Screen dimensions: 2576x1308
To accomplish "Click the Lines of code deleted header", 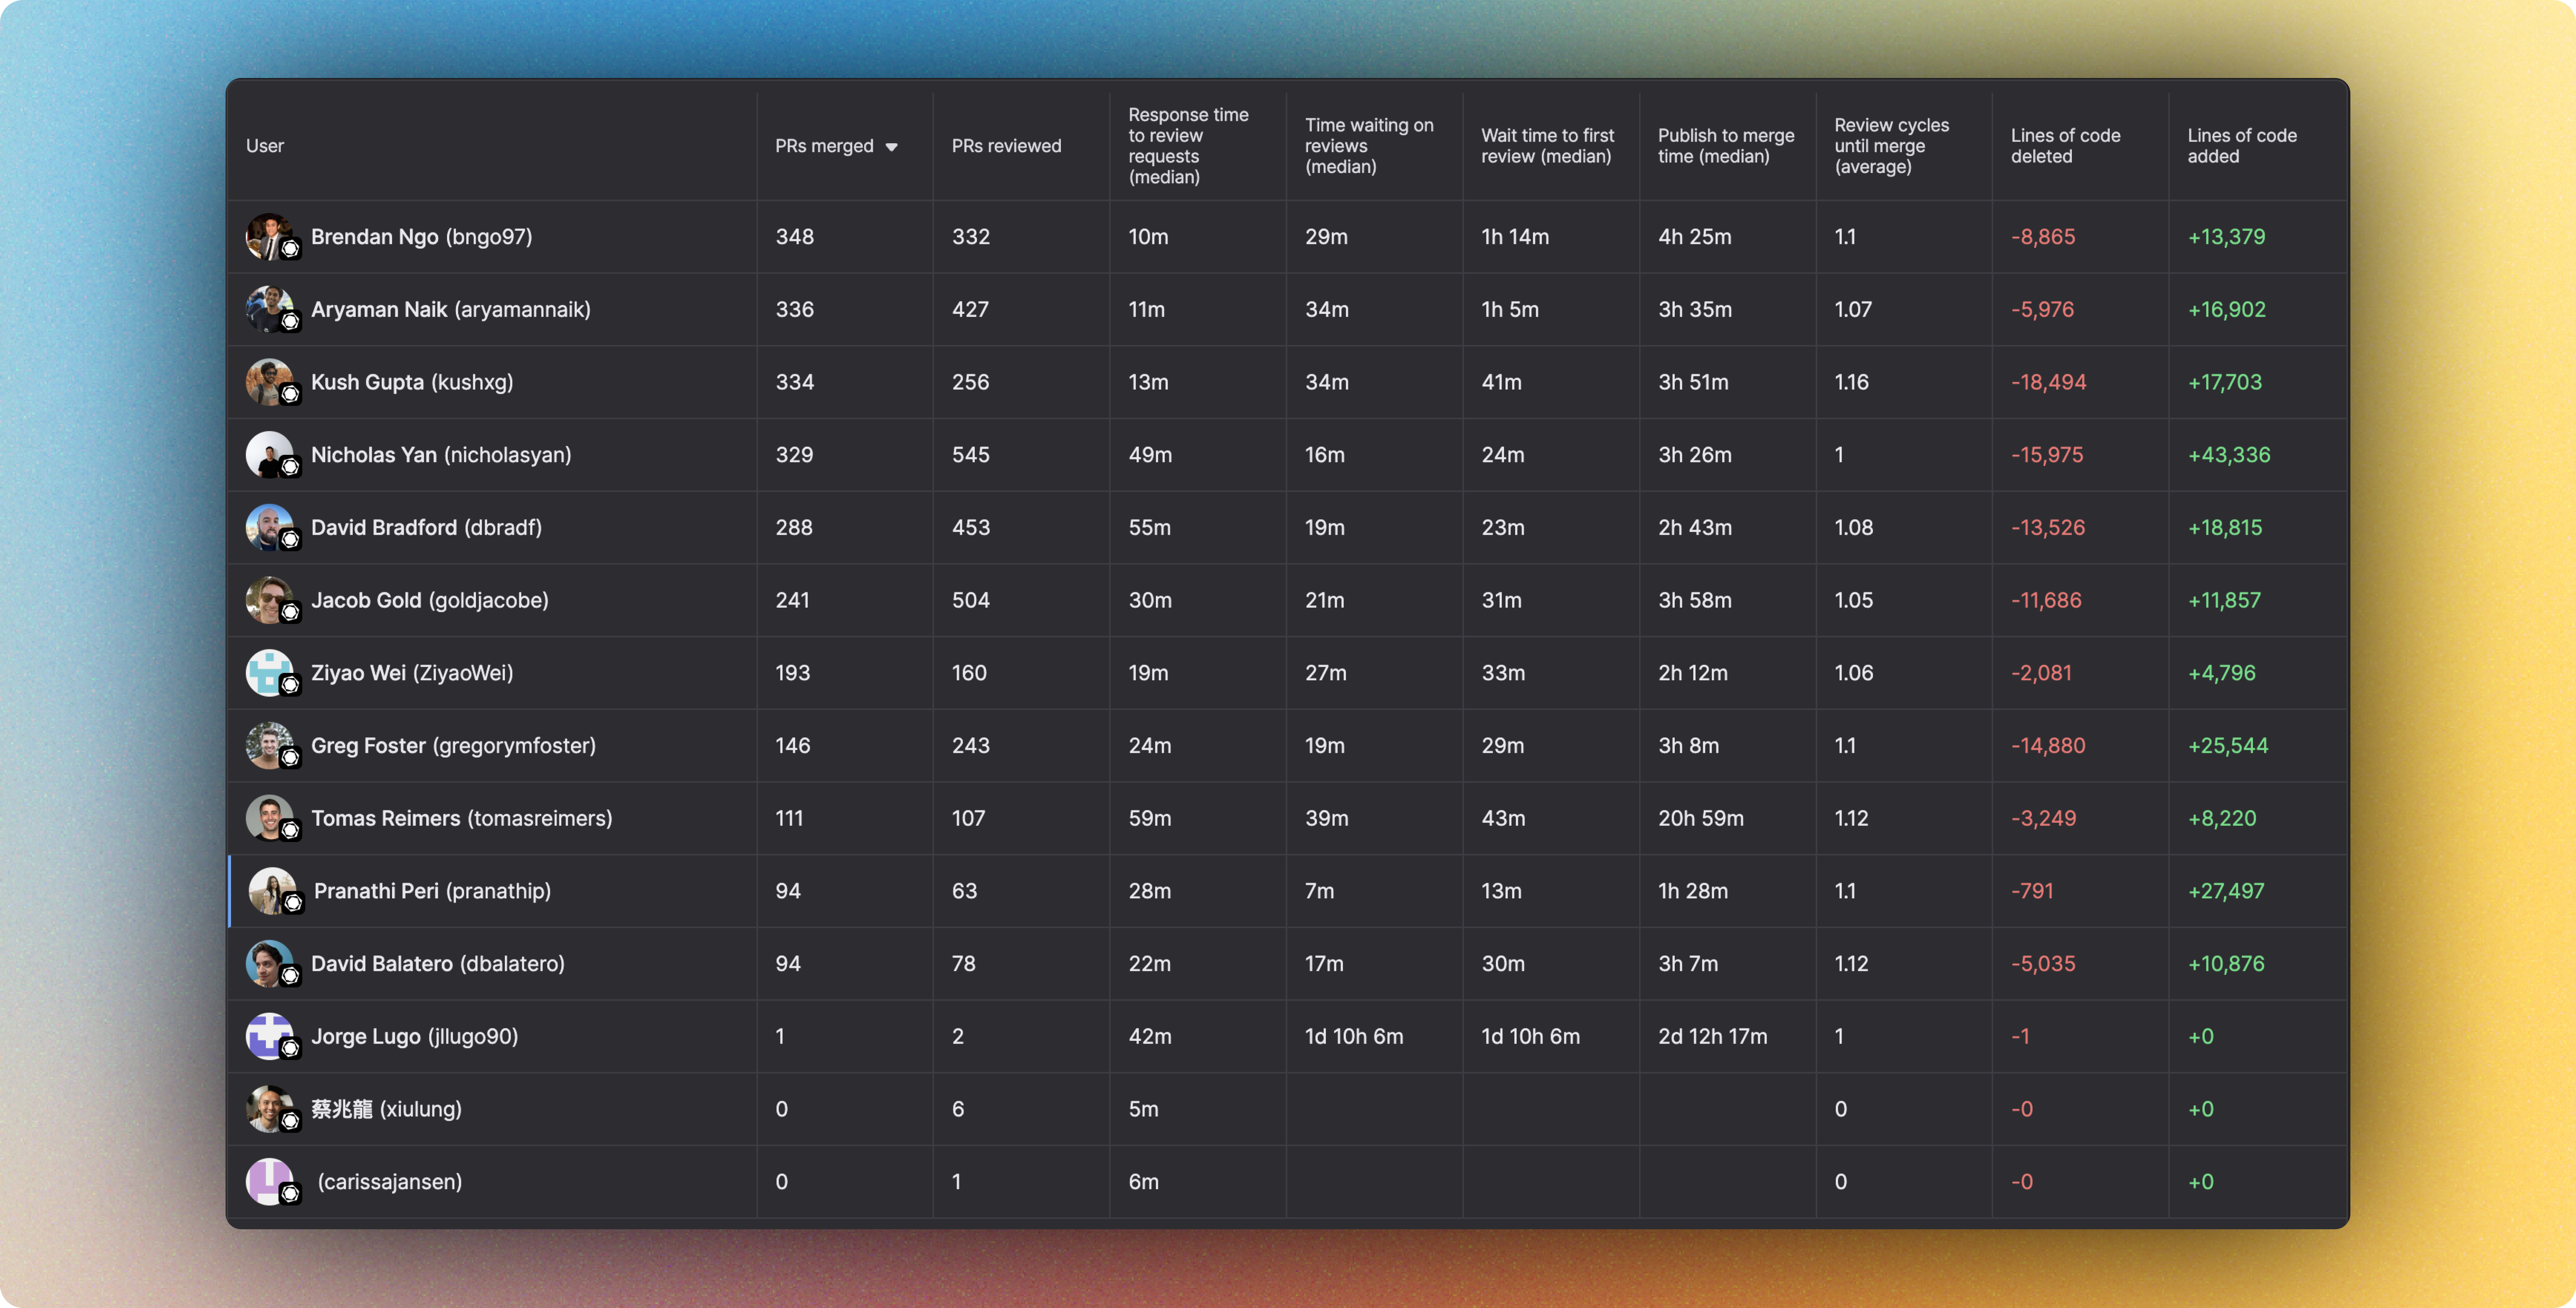I will (x=2065, y=146).
